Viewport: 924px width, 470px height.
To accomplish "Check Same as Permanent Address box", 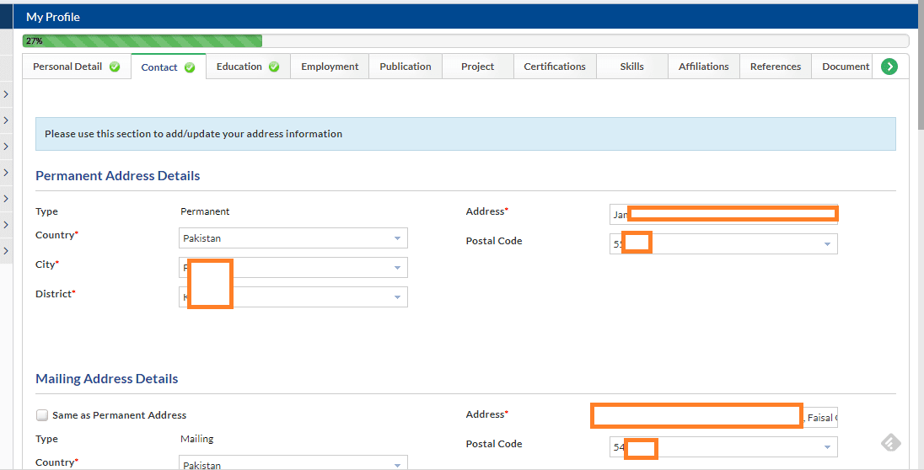I will pos(42,415).
